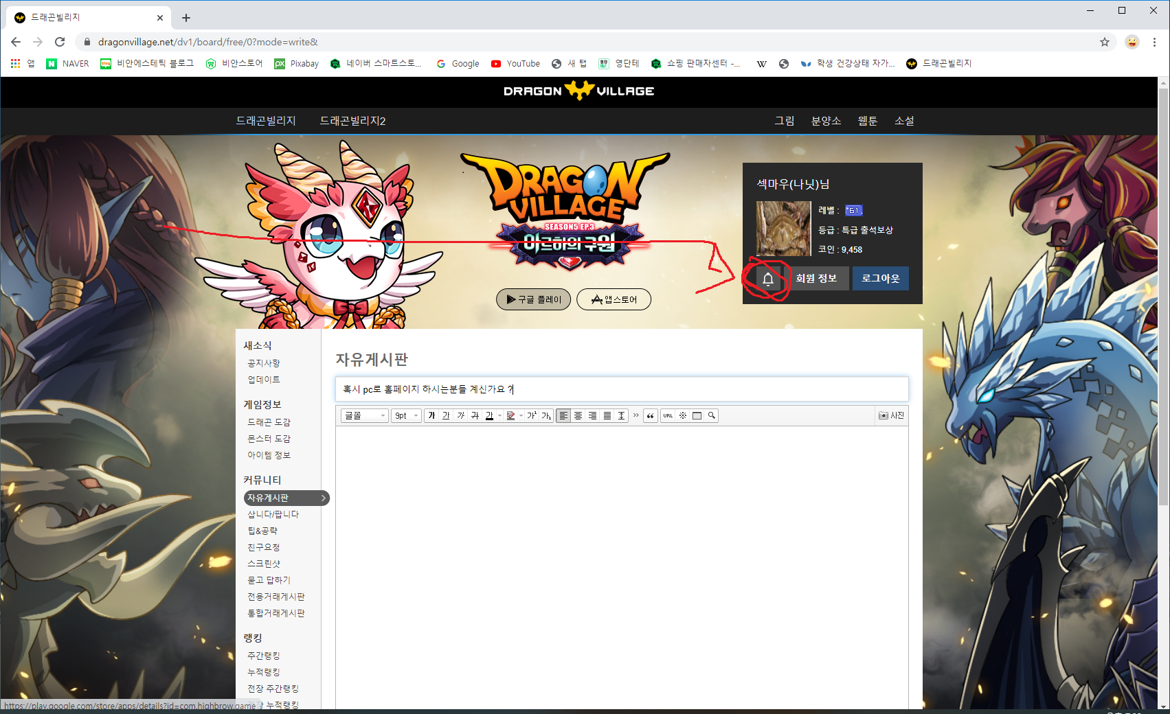1170x714 pixels.
Task: Apply subscript formatting
Action: pyautogui.click(x=546, y=415)
